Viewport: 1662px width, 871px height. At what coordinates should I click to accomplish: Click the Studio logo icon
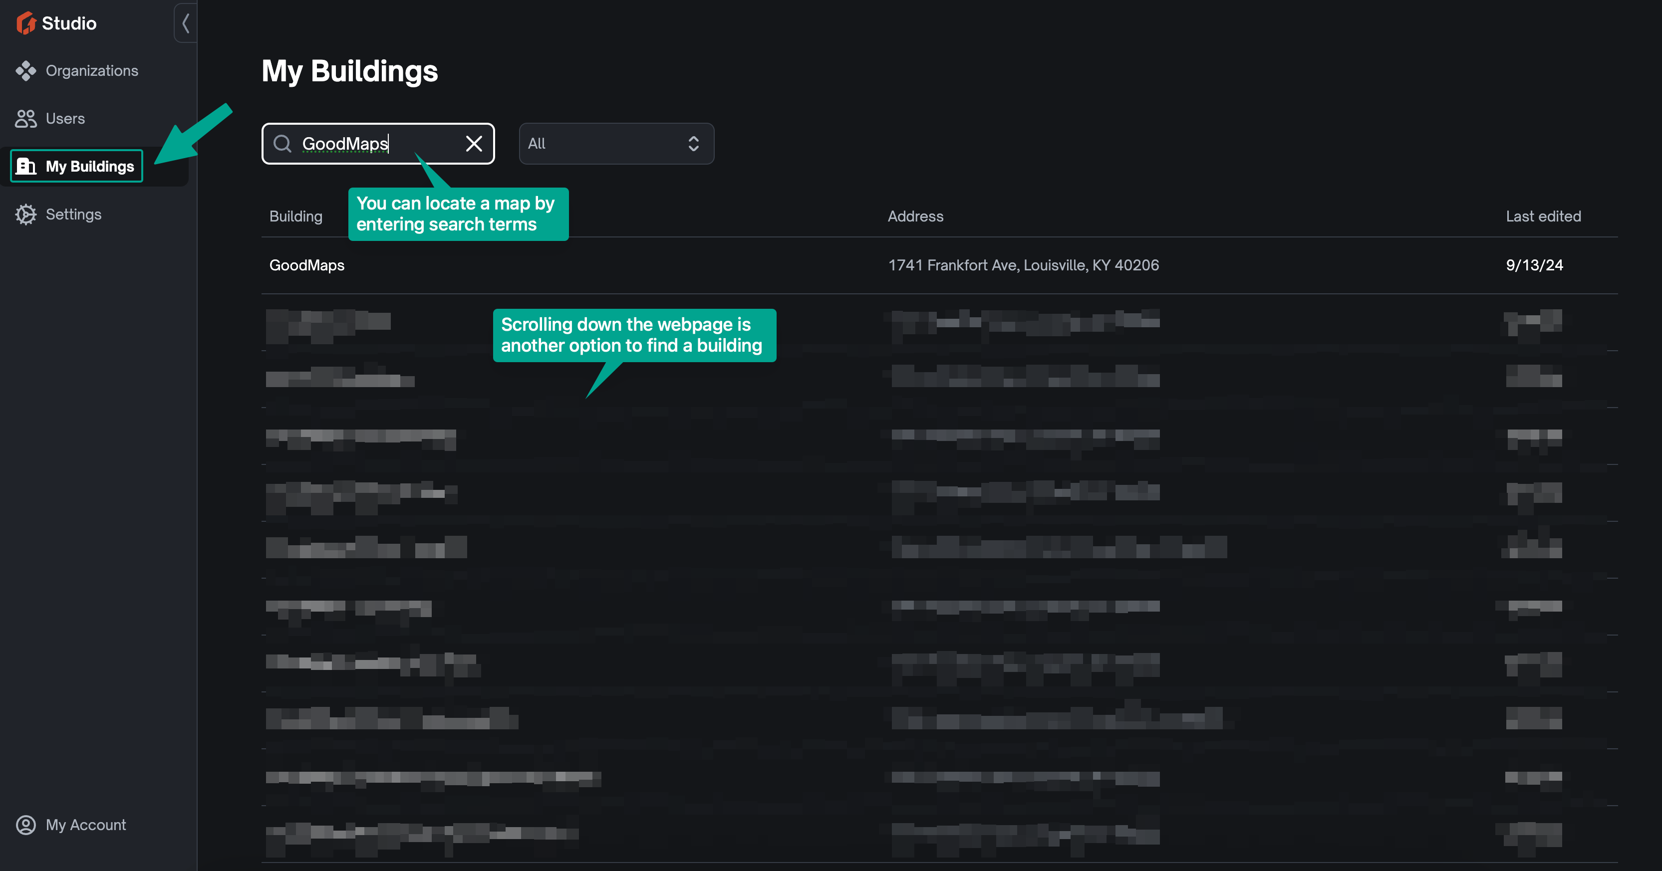[26, 23]
